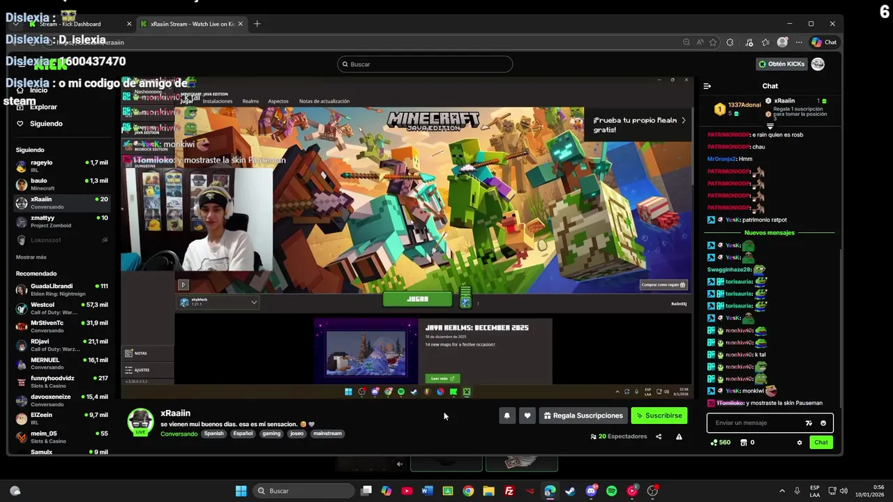
Task: Click the notification bell icon under the stream
Action: click(x=507, y=416)
